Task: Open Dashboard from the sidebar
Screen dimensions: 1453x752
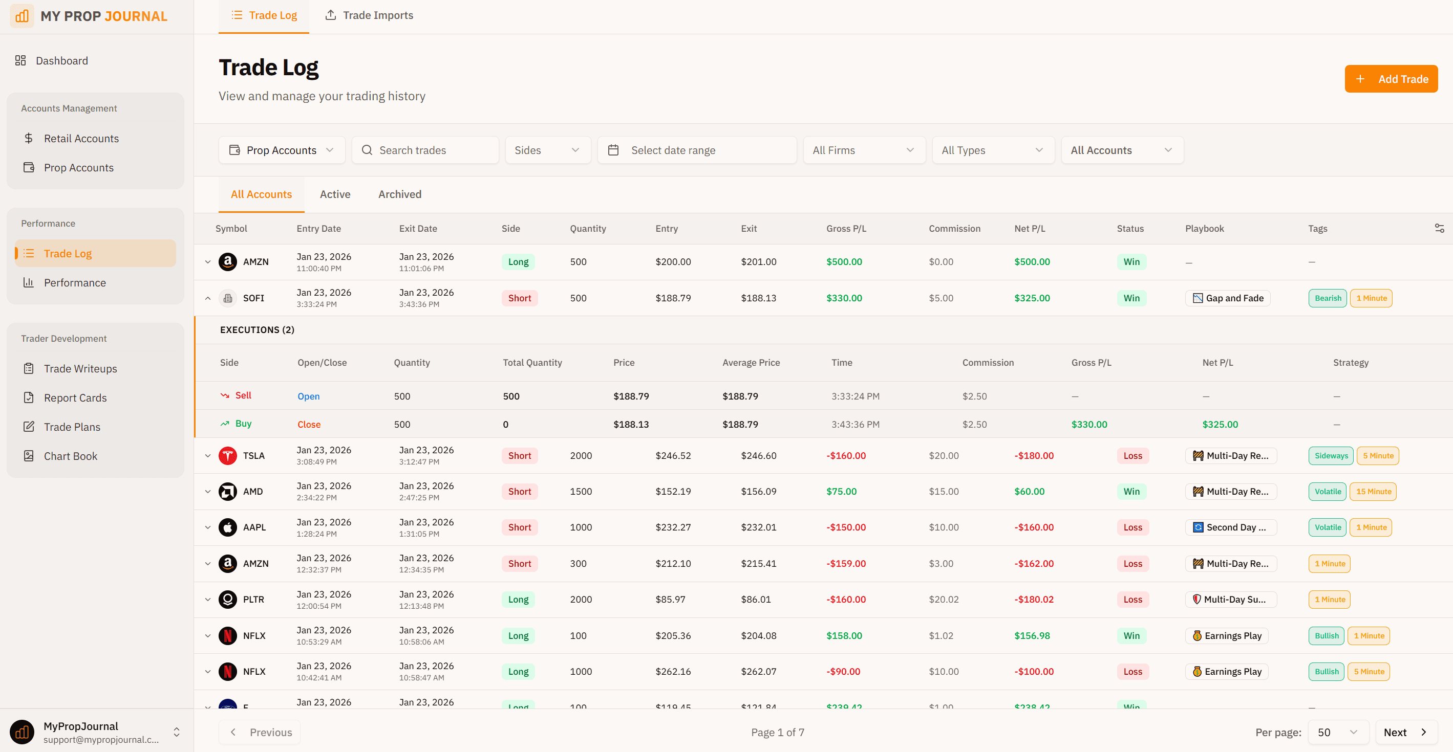Action: [51, 60]
